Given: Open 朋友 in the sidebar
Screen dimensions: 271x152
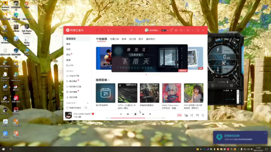Looking at the screenshot, I should click(68, 55).
